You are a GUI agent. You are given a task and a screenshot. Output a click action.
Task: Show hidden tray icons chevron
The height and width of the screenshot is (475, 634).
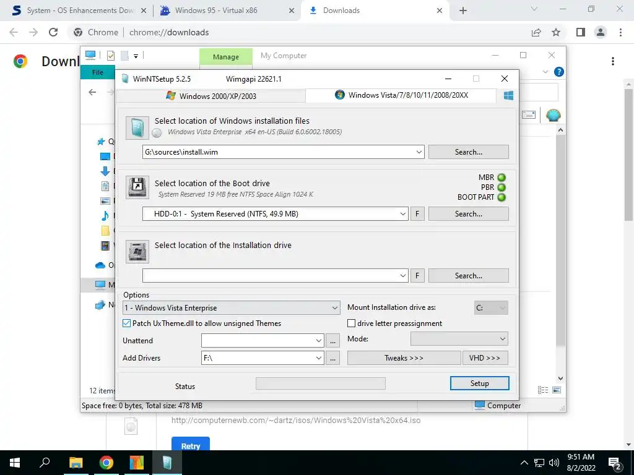click(x=524, y=463)
